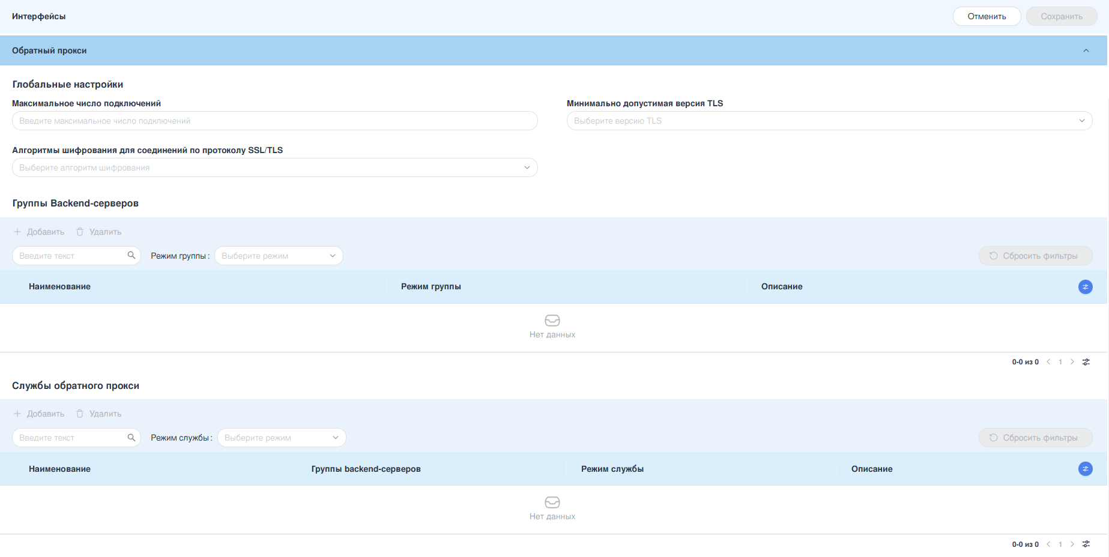Screen dimensions: 1109x557
Task: Toggle select-all checkbox in Backend groups table header
Action: tap(17, 287)
